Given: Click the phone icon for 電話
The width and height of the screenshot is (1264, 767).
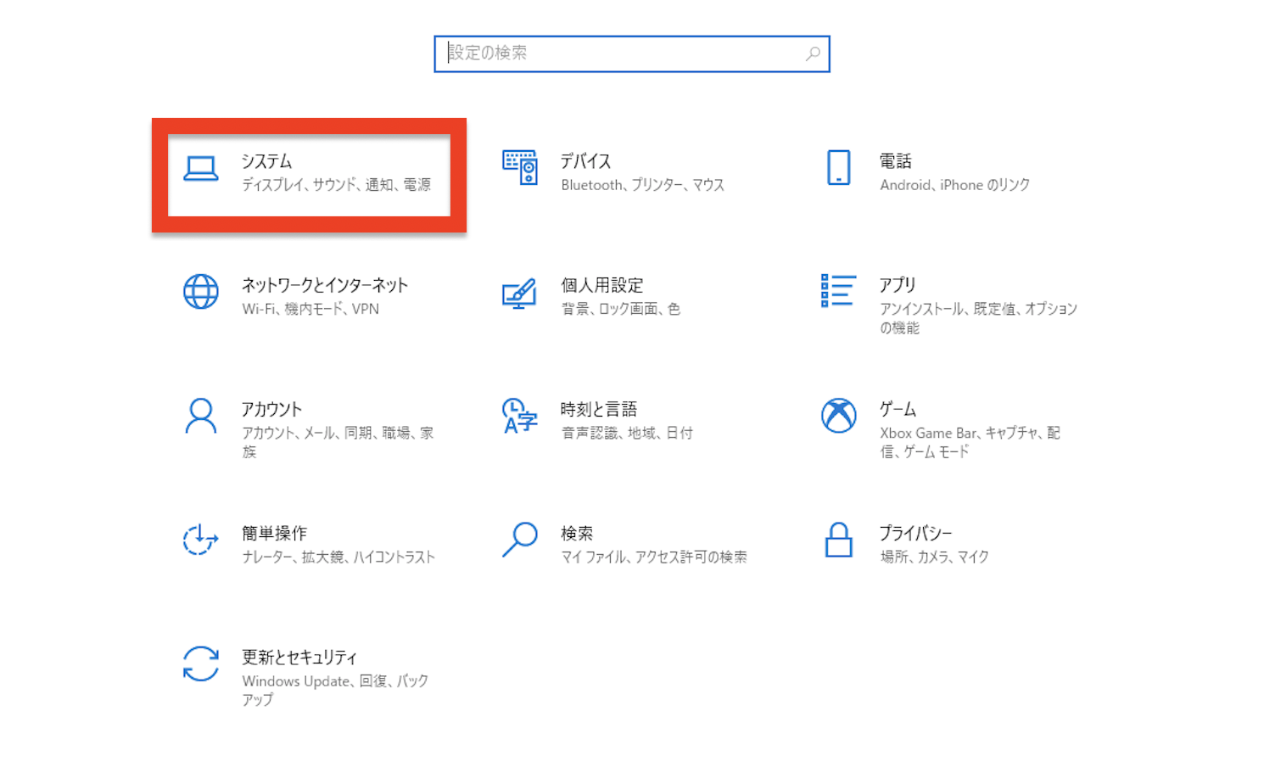Looking at the screenshot, I should tap(839, 168).
